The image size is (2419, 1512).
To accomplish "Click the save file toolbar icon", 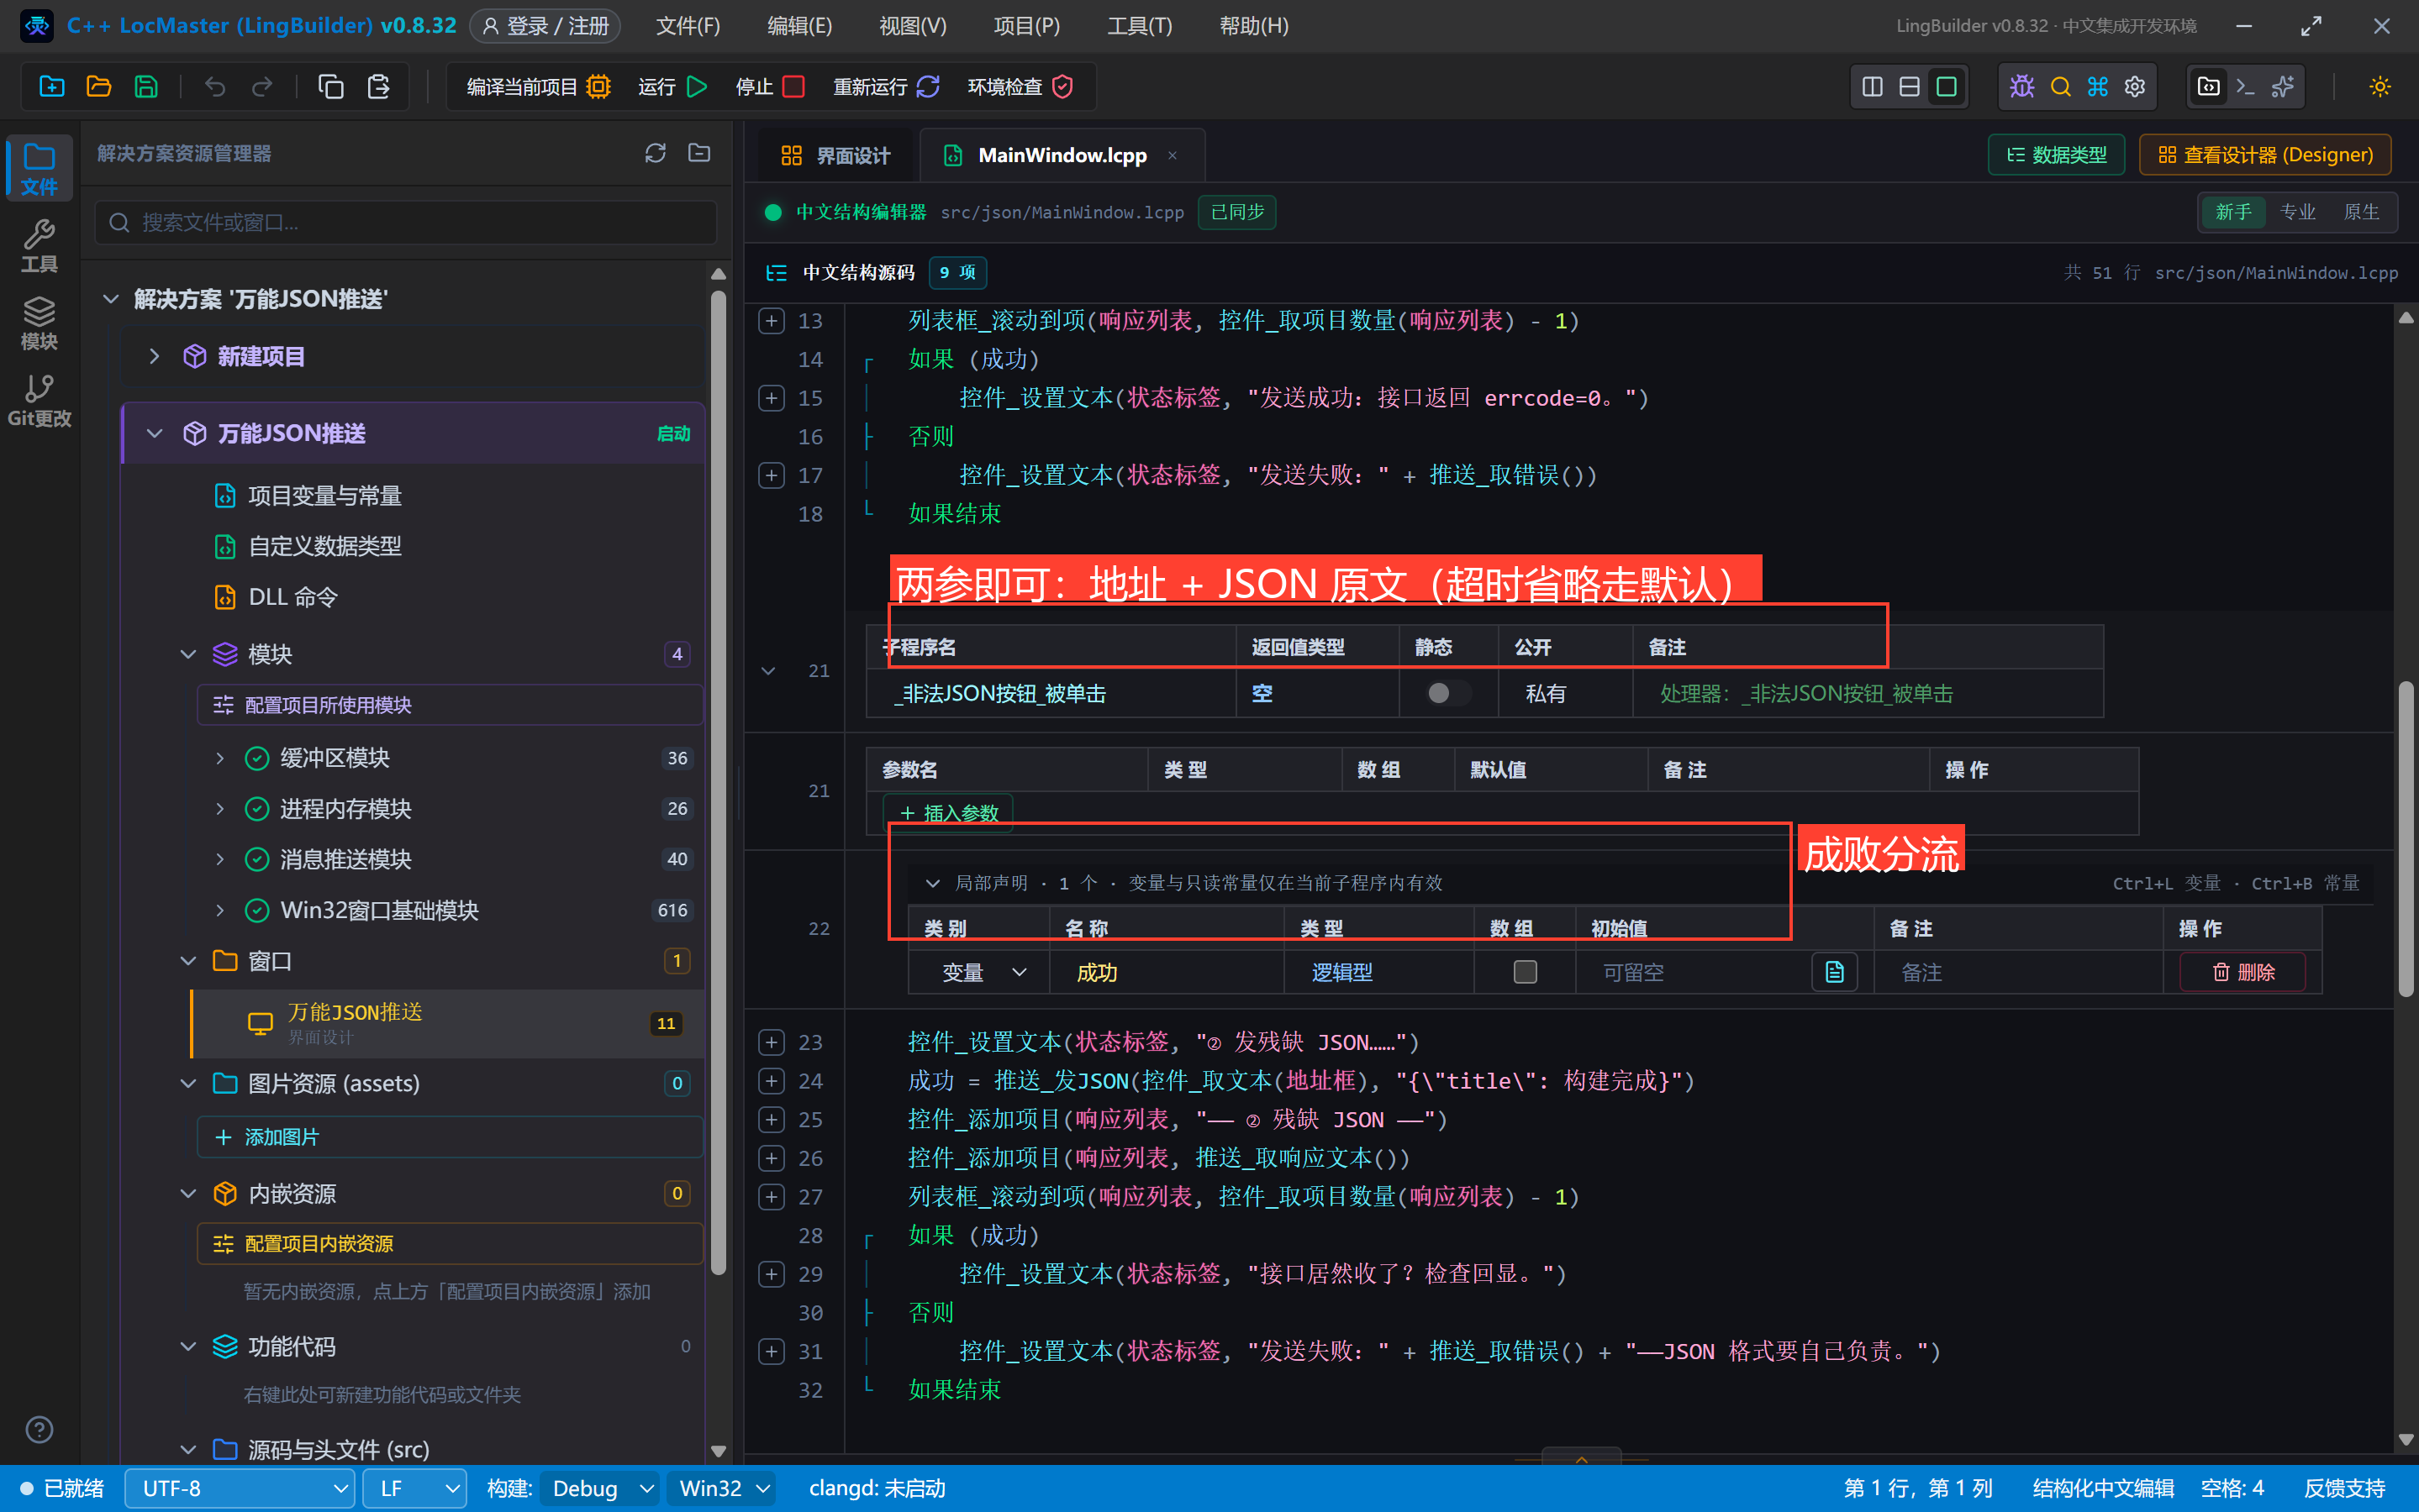I will [x=146, y=87].
